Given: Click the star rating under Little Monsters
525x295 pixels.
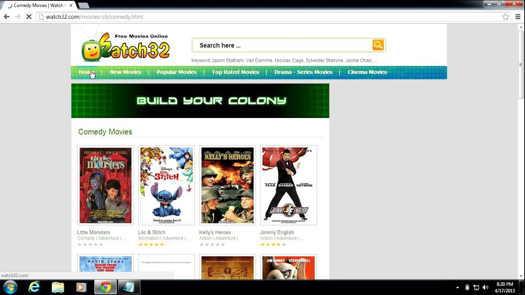Looking at the screenshot, I should [x=90, y=244].
